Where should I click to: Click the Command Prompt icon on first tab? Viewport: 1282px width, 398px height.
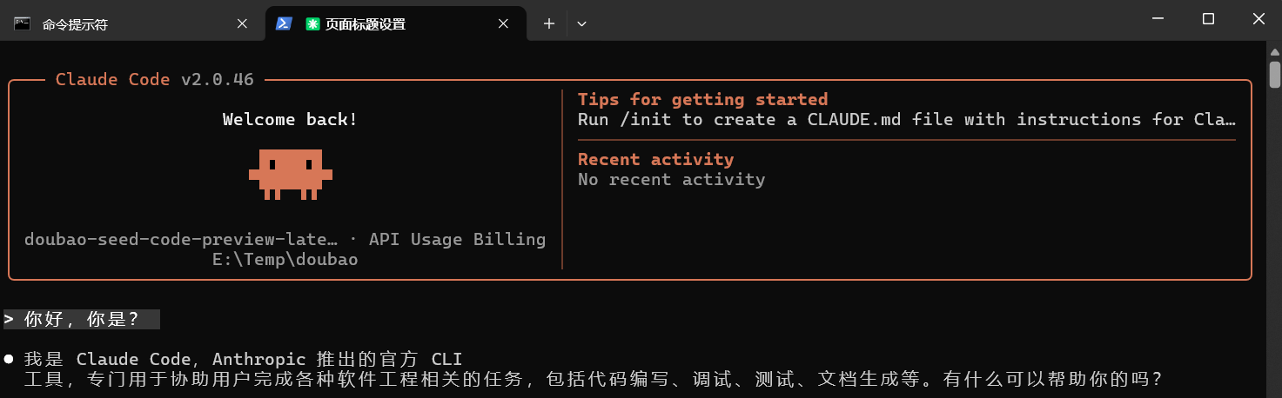(23, 23)
